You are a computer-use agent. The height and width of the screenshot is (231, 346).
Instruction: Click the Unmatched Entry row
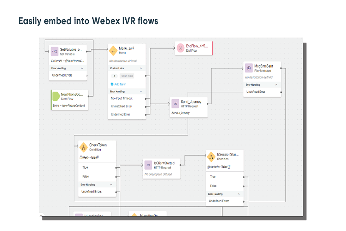pos(126,106)
